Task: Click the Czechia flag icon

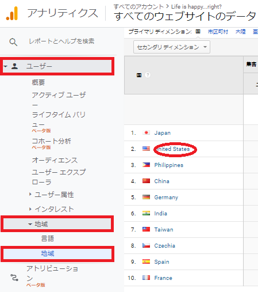Action: (146, 245)
